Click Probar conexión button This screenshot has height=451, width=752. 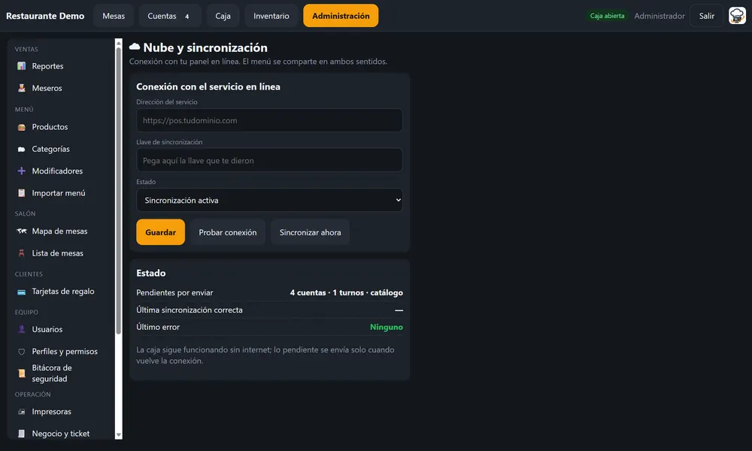click(228, 232)
